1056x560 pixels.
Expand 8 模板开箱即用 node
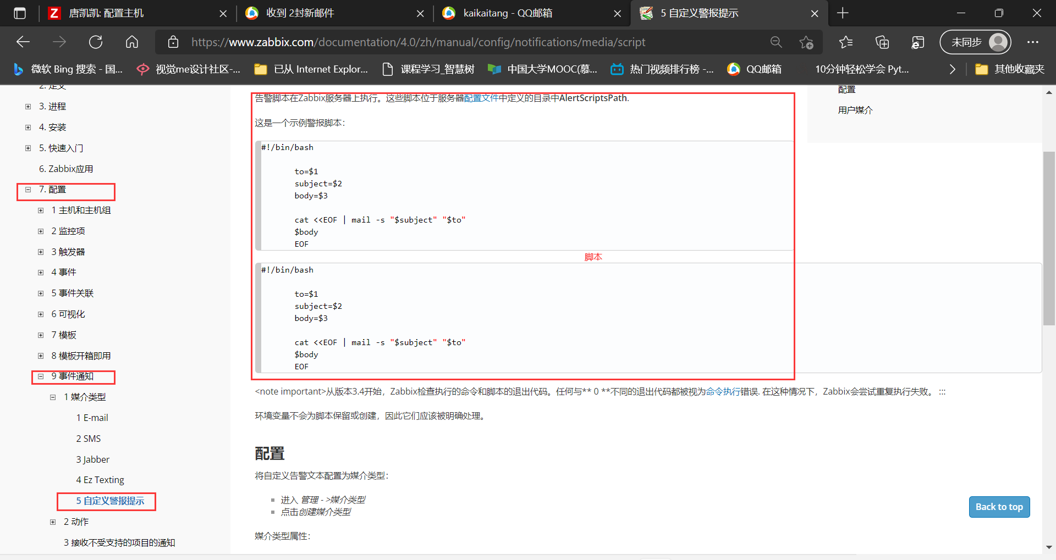coord(41,356)
